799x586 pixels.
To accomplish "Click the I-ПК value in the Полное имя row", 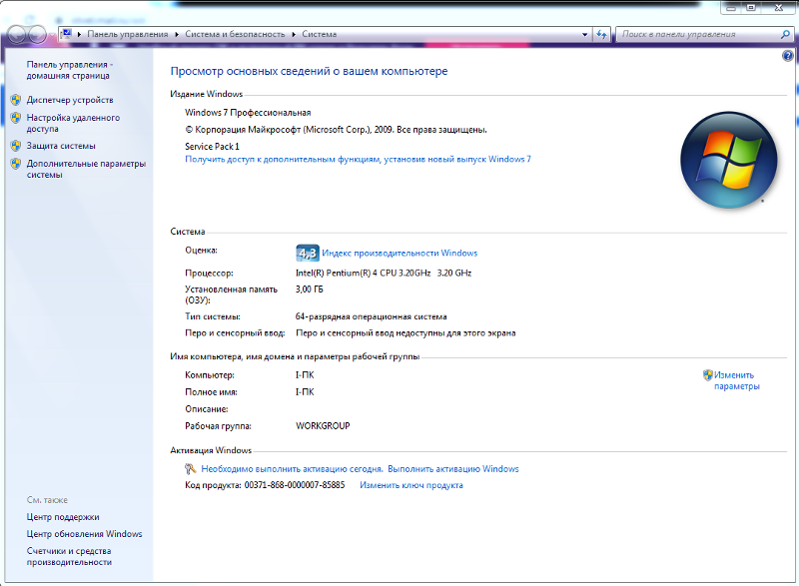I will click(x=305, y=392).
